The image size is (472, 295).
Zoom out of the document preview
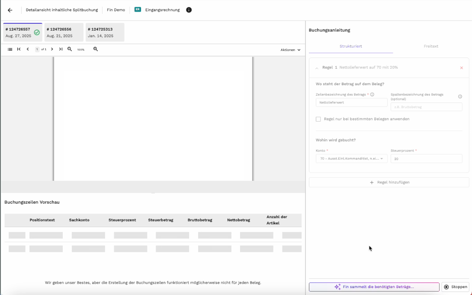[x=70, y=49]
